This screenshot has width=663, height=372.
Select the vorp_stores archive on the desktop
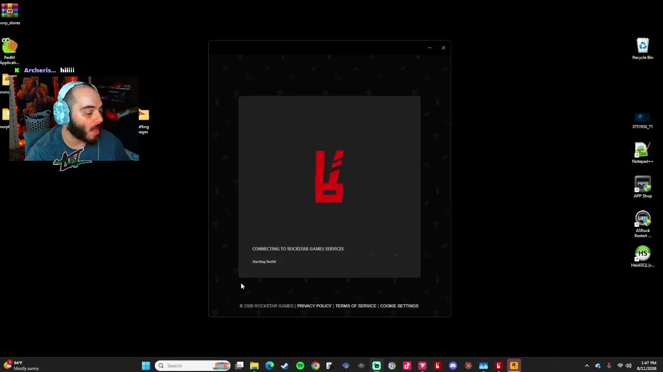9,14
